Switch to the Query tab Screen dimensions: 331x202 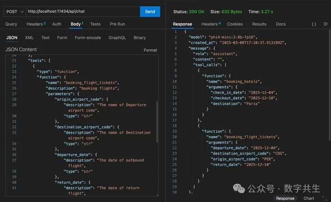tap(11, 24)
